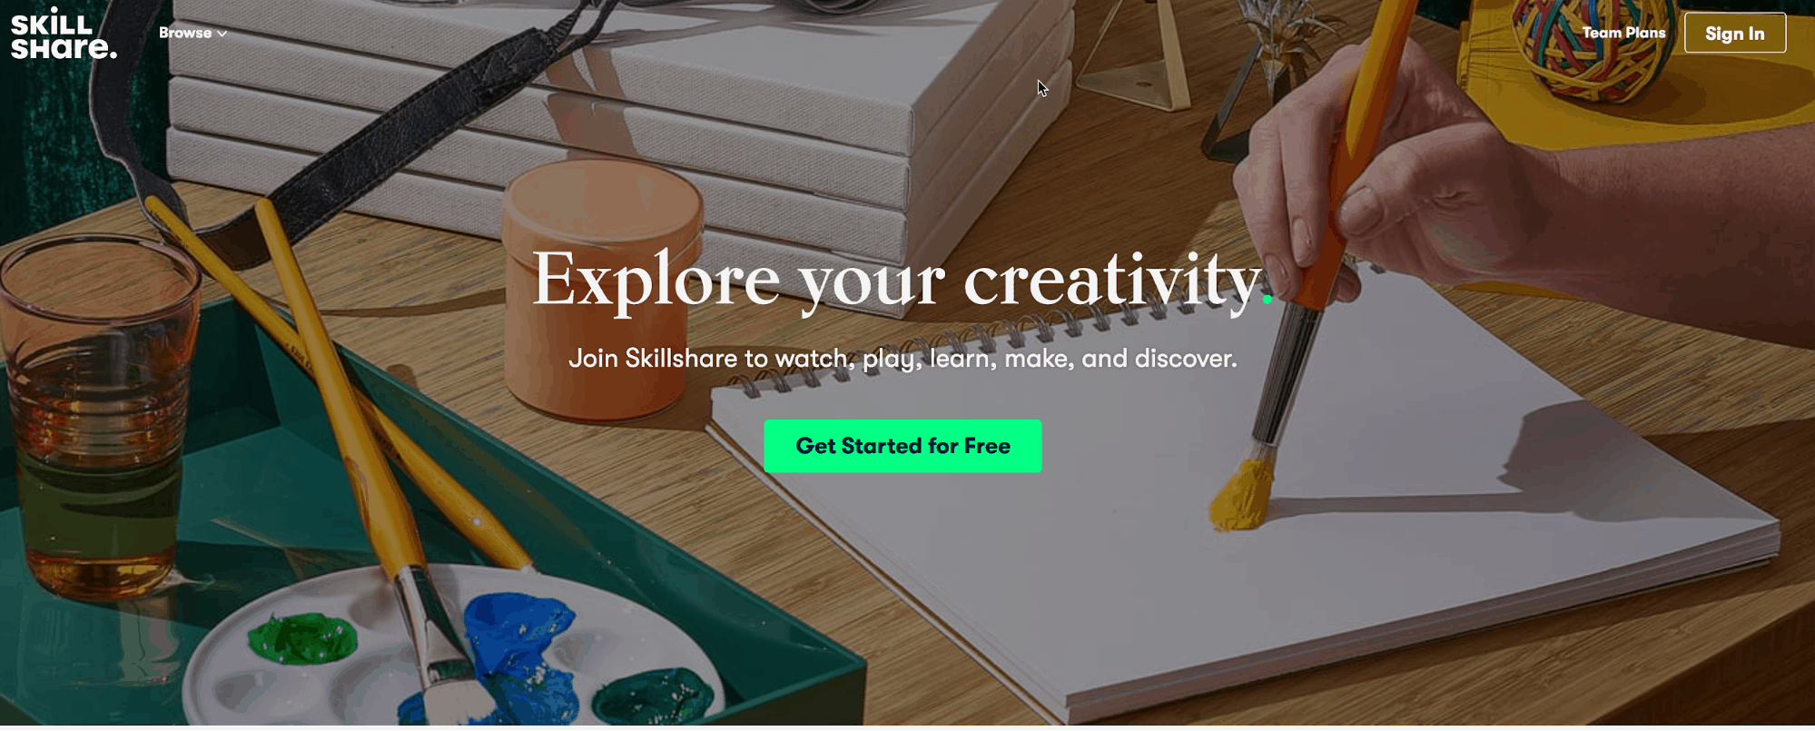This screenshot has height=731, width=1815.
Task: Click the light green paint blob
Action: click(302, 637)
